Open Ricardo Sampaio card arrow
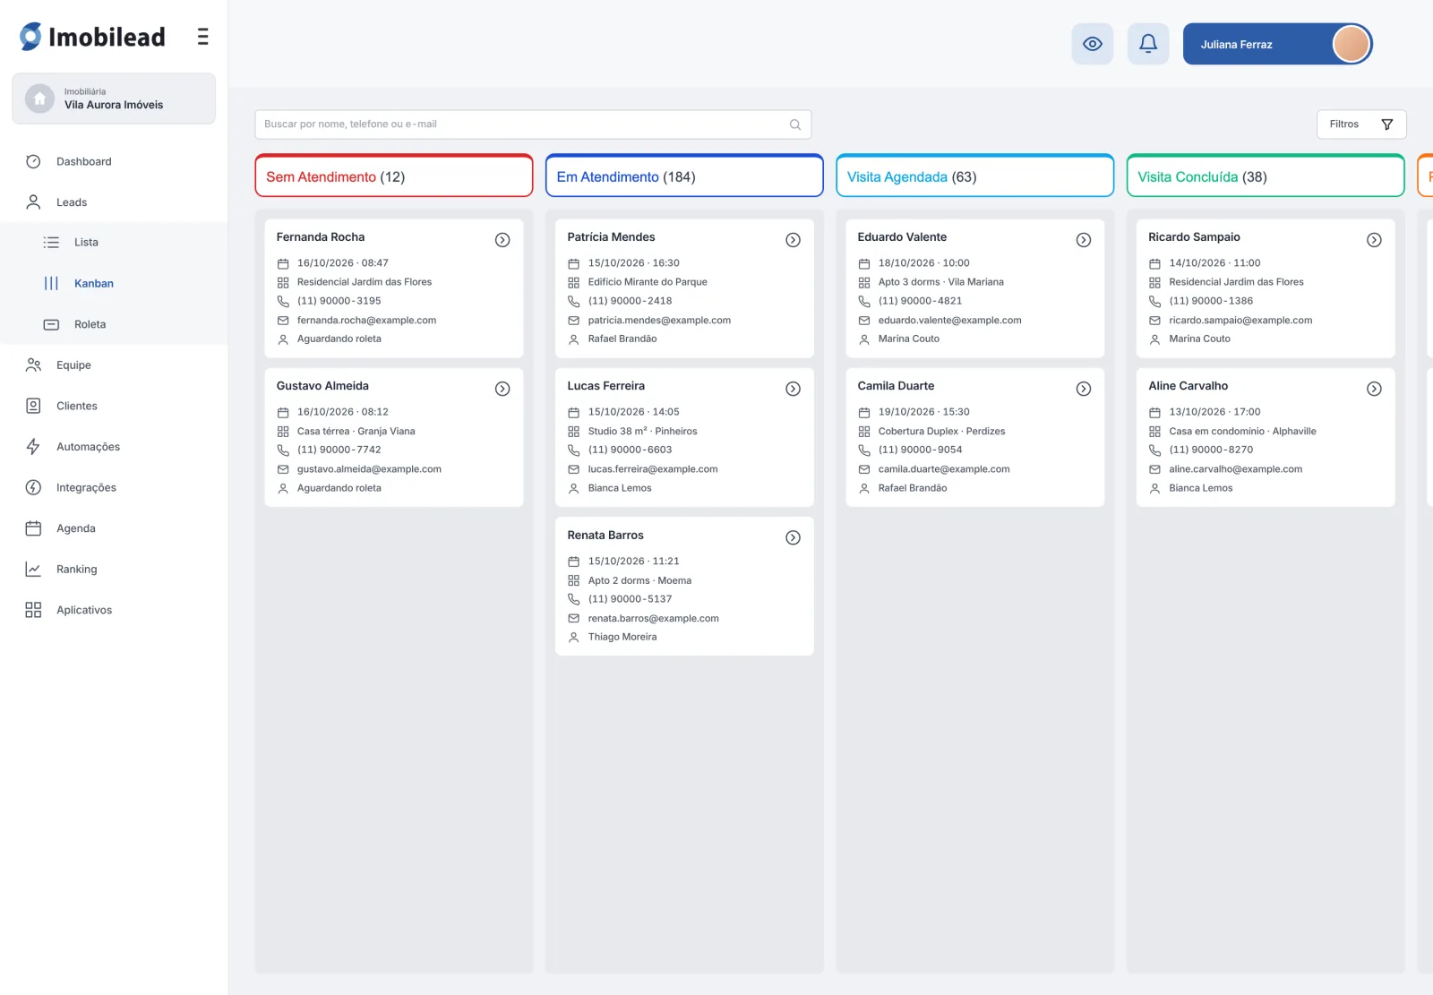This screenshot has width=1433, height=995. 1374,240
